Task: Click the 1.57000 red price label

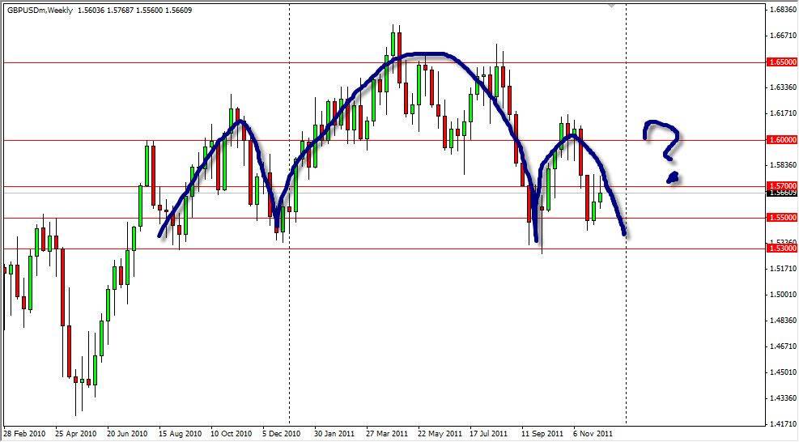Action: point(781,185)
